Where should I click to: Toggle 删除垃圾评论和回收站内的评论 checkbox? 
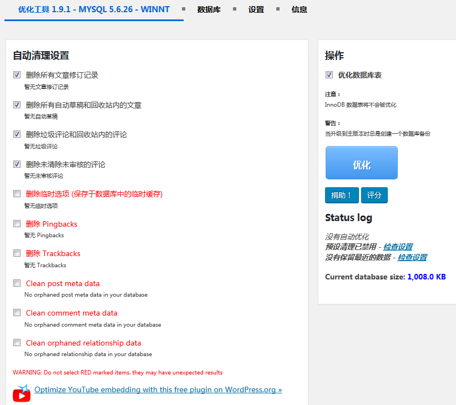[17, 134]
